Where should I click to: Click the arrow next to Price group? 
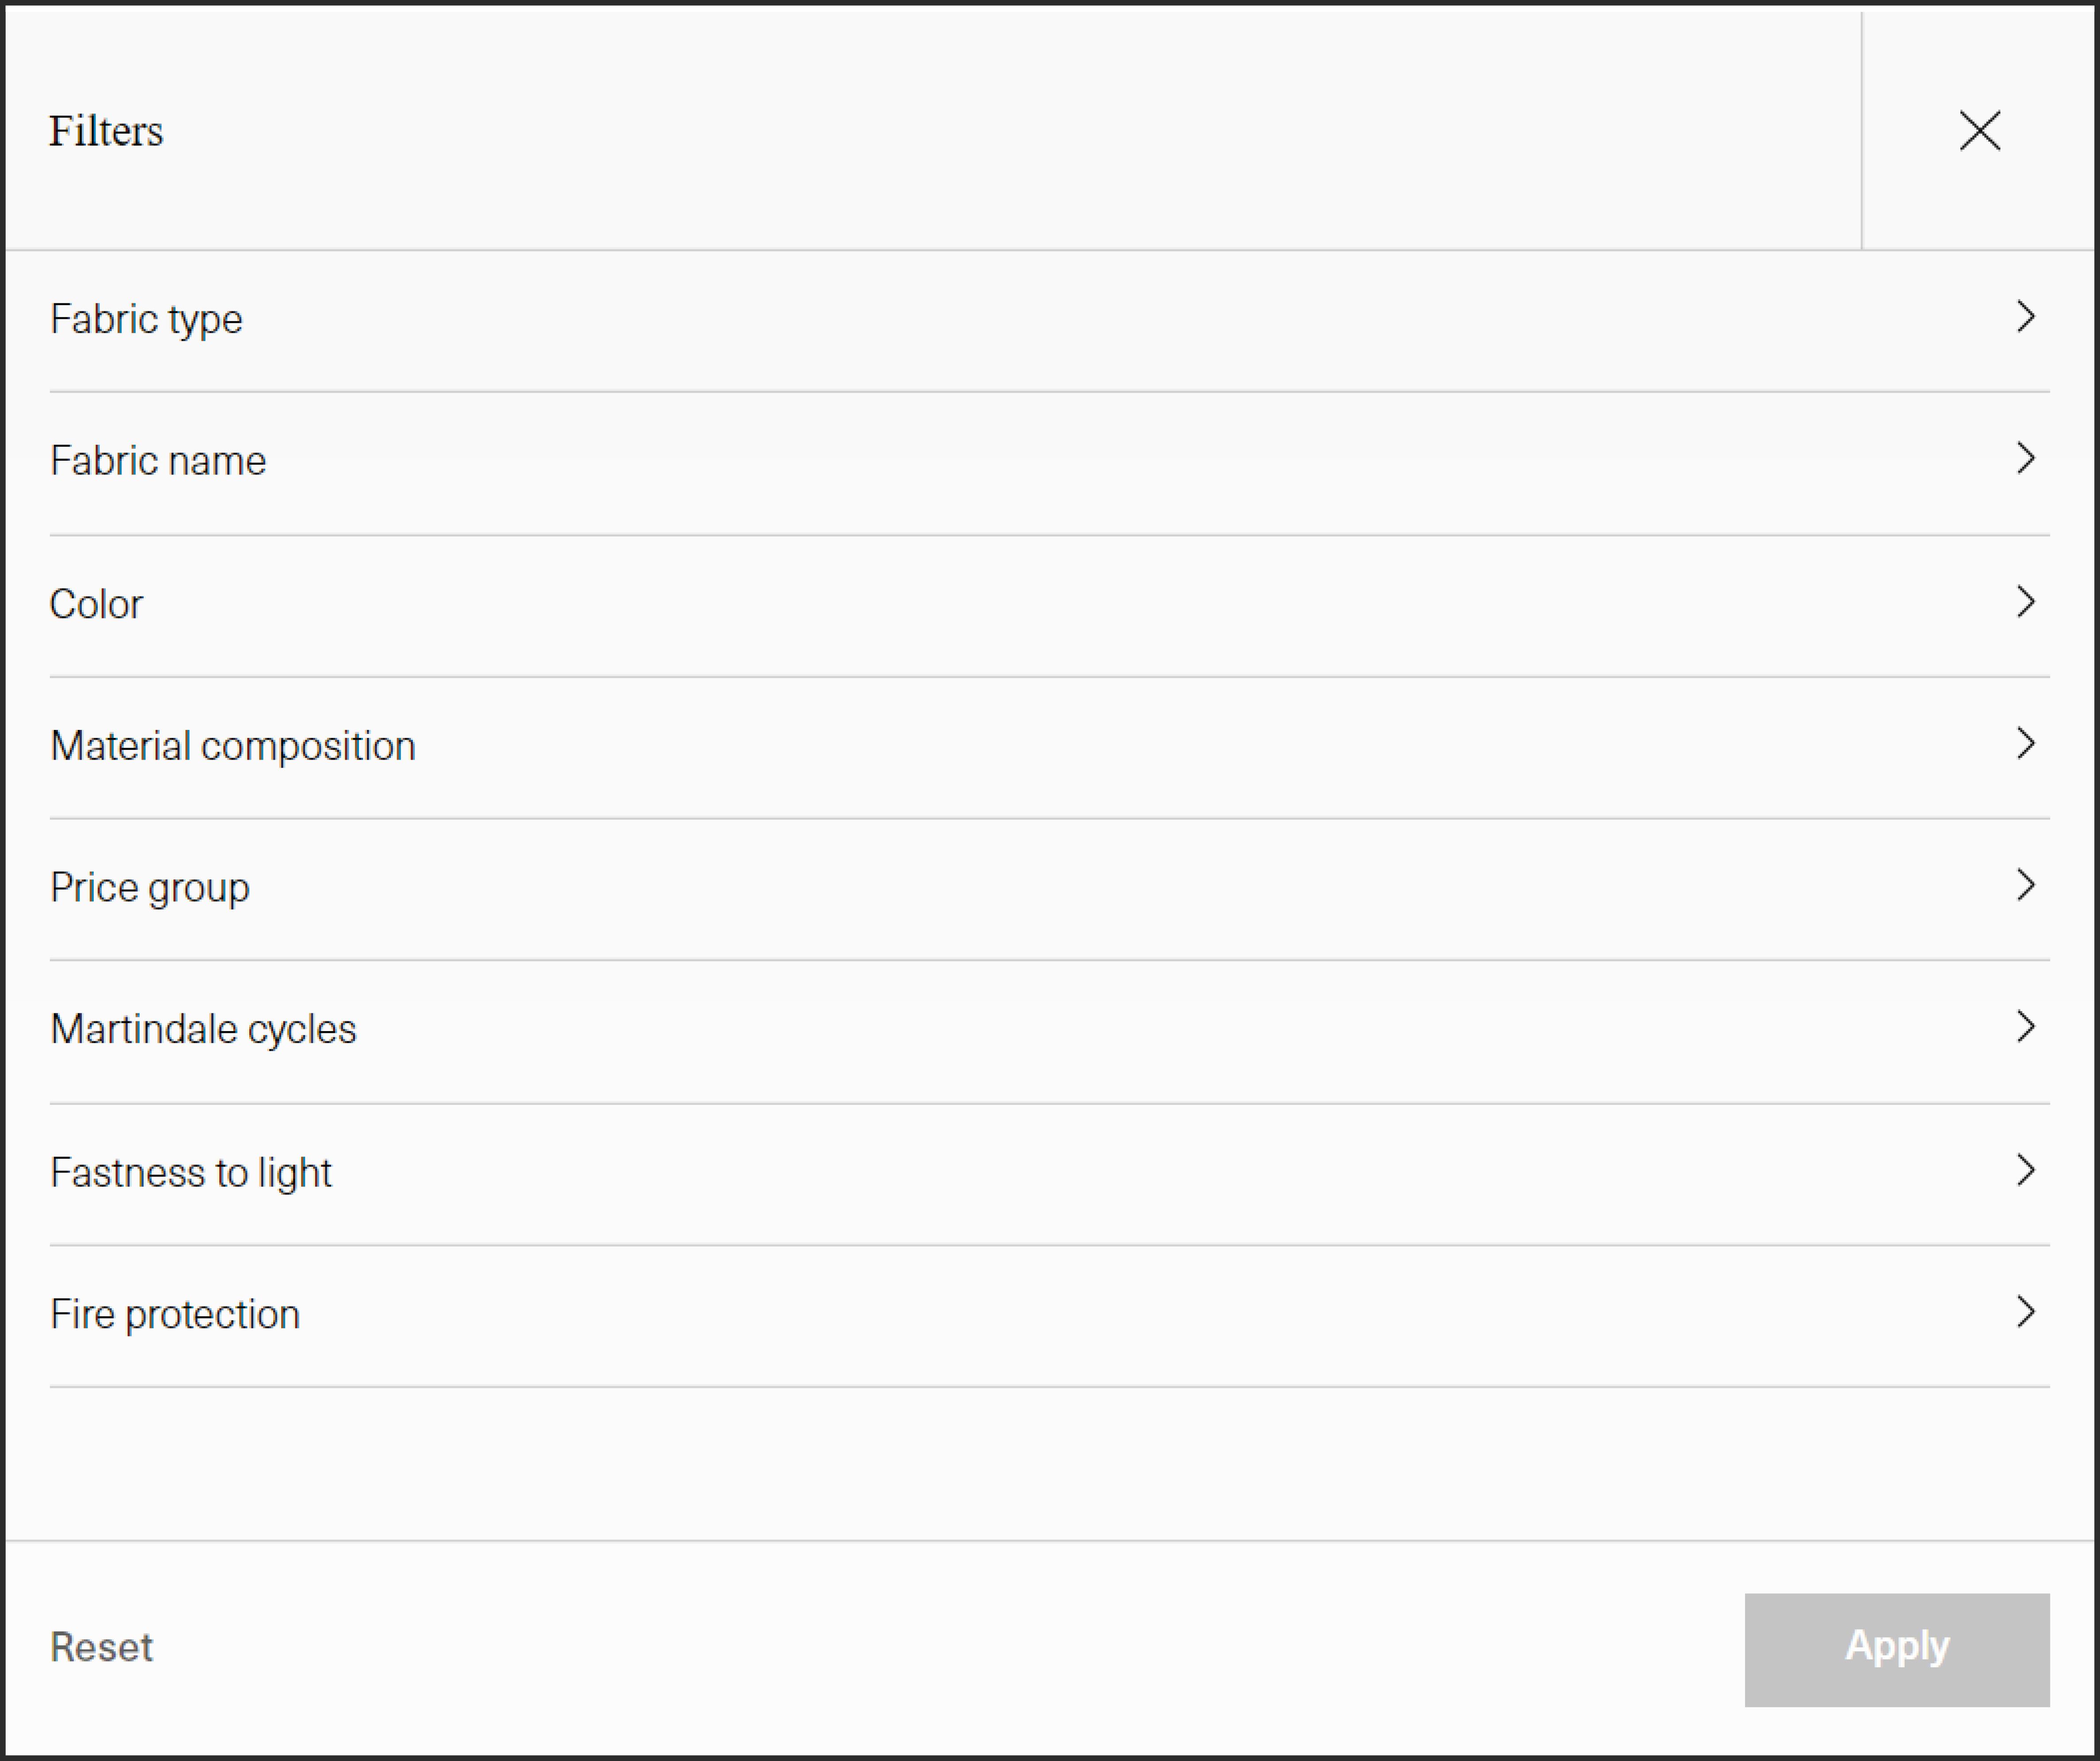tap(2025, 886)
